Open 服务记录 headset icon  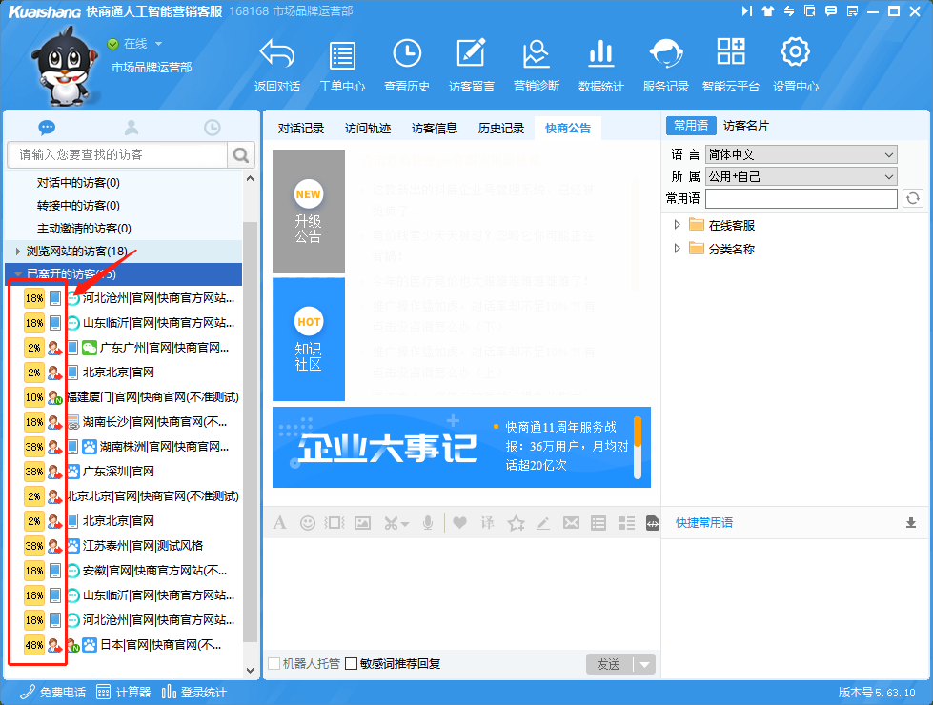pyautogui.click(x=666, y=66)
